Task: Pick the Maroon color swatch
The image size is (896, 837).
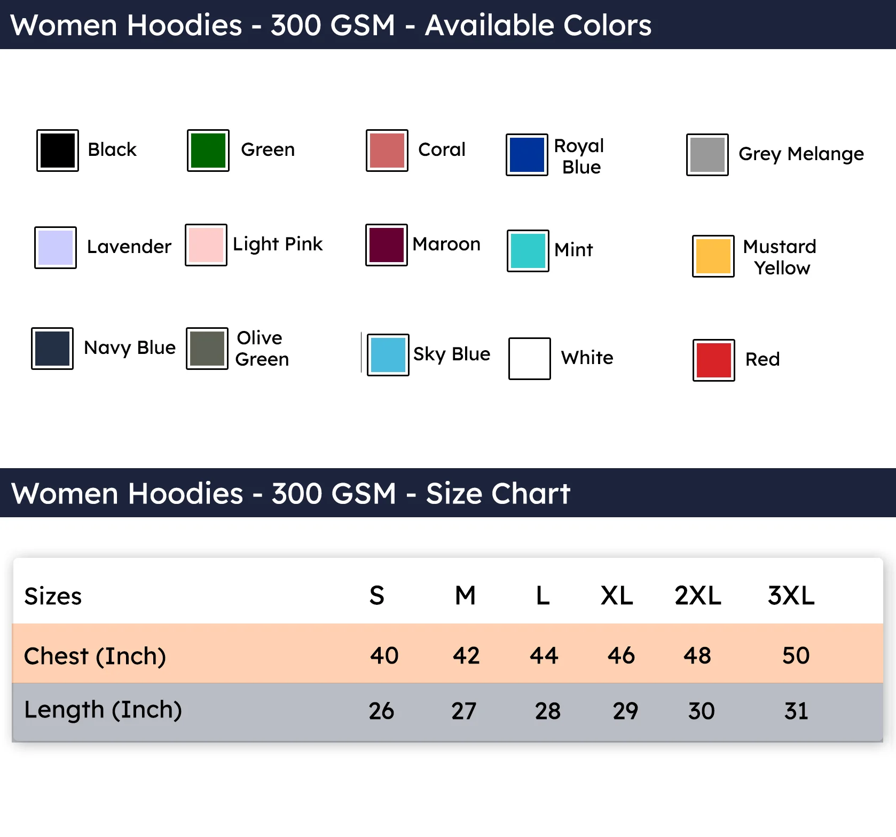Action: pos(387,245)
